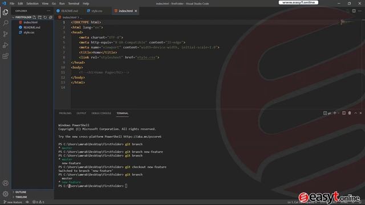365x205 pixels.
Task: Open the Go menu
Action: (x=54, y=3)
